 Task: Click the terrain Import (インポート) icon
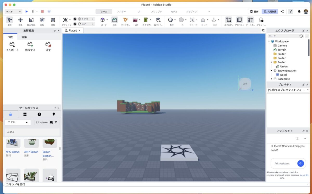(12, 45)
